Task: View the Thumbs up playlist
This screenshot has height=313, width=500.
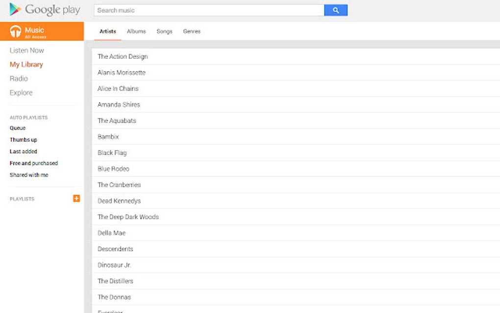Action: pyautogui.click(x=23, y=139)
